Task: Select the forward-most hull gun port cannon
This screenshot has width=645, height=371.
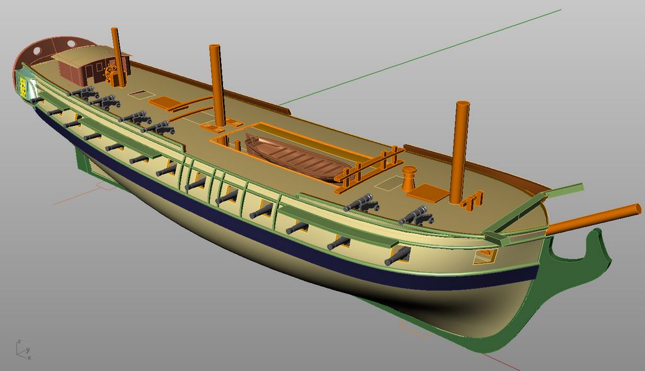Action: (397, 256)
